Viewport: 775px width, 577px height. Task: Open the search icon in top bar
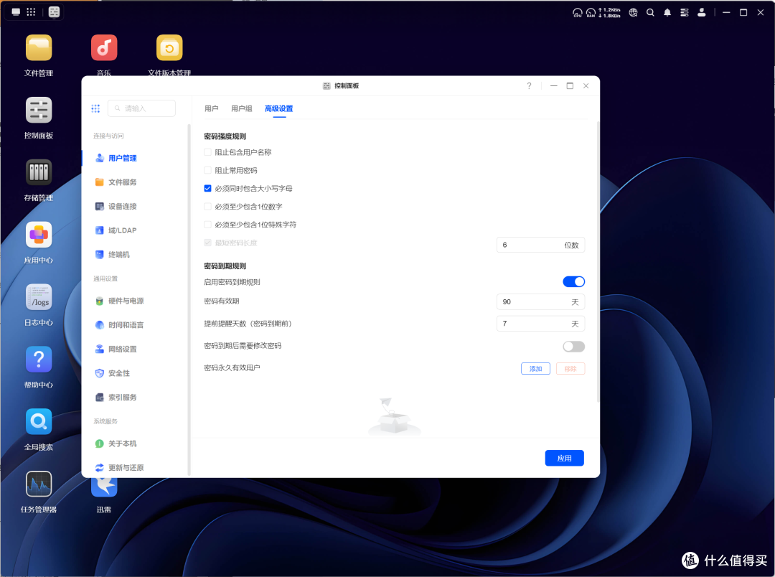click(x=650, y=12)
